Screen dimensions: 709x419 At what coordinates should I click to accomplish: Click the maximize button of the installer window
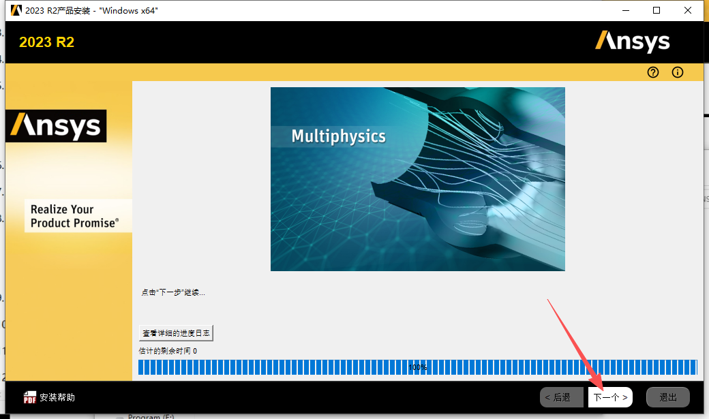pyautogui.click(x=657, y=10)
